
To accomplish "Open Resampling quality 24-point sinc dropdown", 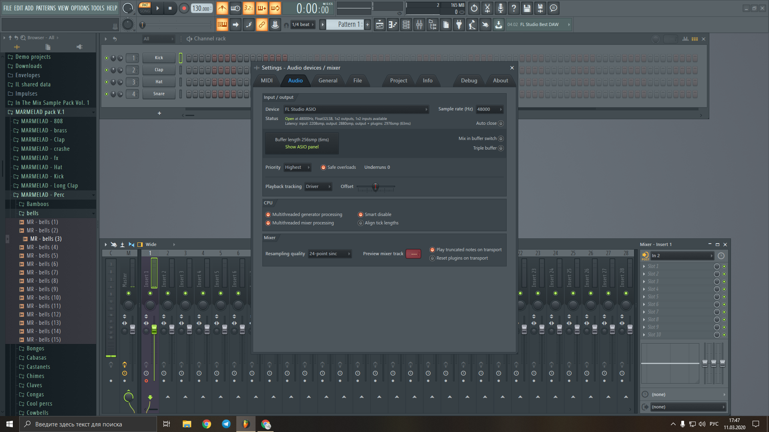I will pyautogui.click(x=330, y=254).
